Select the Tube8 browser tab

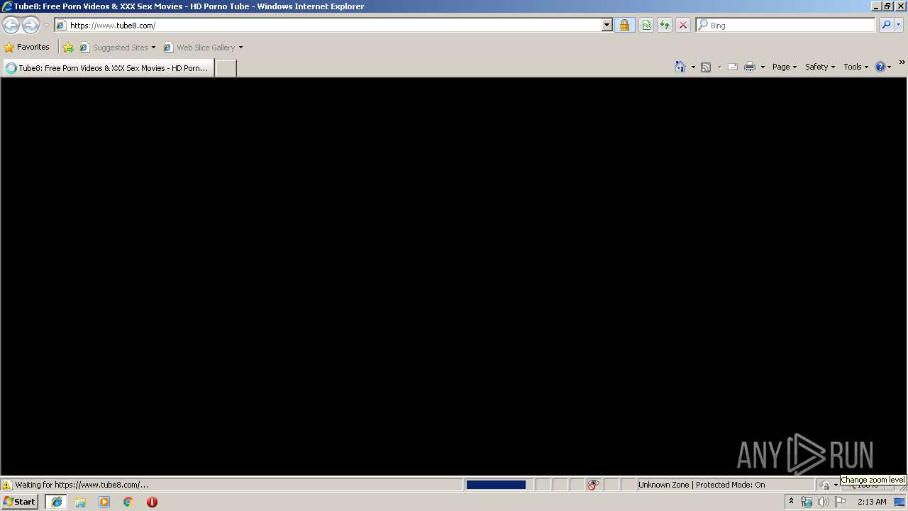pos(109,68)
